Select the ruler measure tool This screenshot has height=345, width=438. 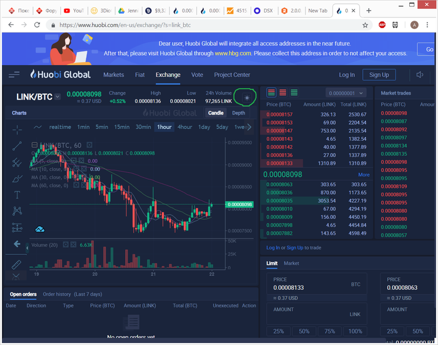coord(16,264)
